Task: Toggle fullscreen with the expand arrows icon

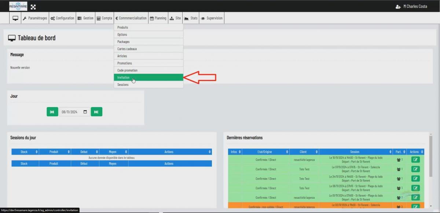Action: (33, 7)
